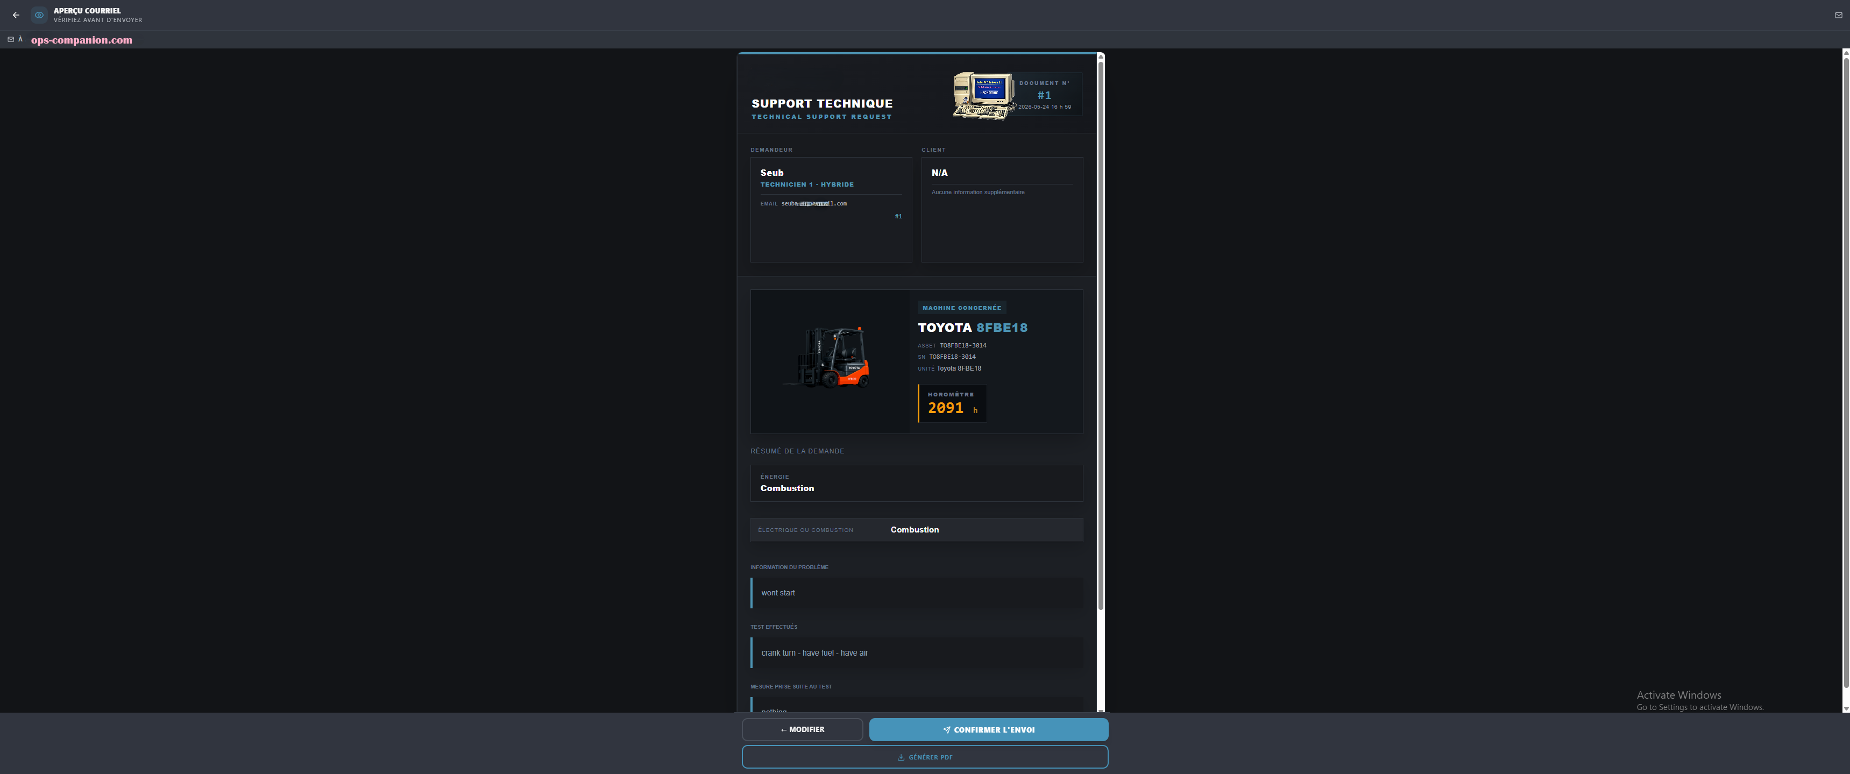Click the ÉLECTRIQUE OU COMBUSTION row
The width and height of the screenshot is (1850, 774).
pyautogui.click(x=916, y=530)
